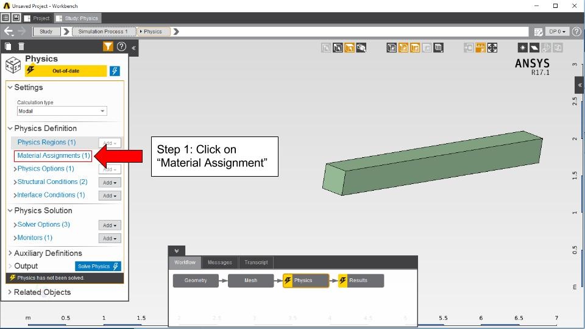585x329 pixels.
Task: Switch to the Project tab
Action: coord(37,18)
